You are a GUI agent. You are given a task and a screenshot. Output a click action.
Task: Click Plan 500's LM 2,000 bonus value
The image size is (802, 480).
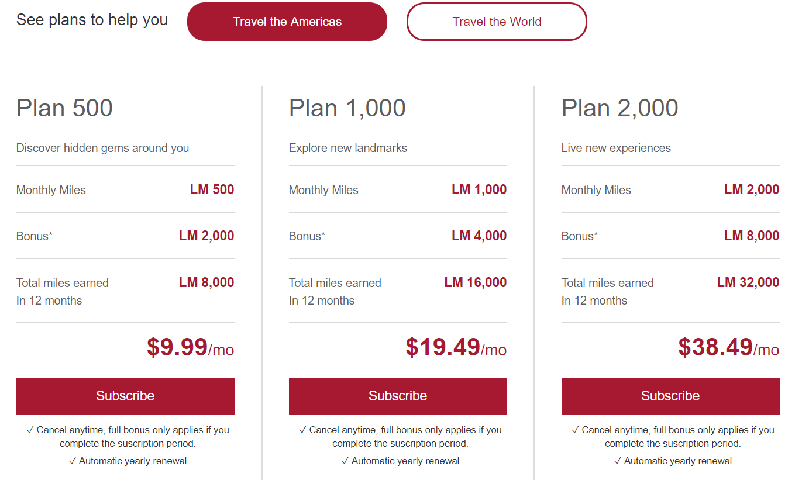click(206, 236)
